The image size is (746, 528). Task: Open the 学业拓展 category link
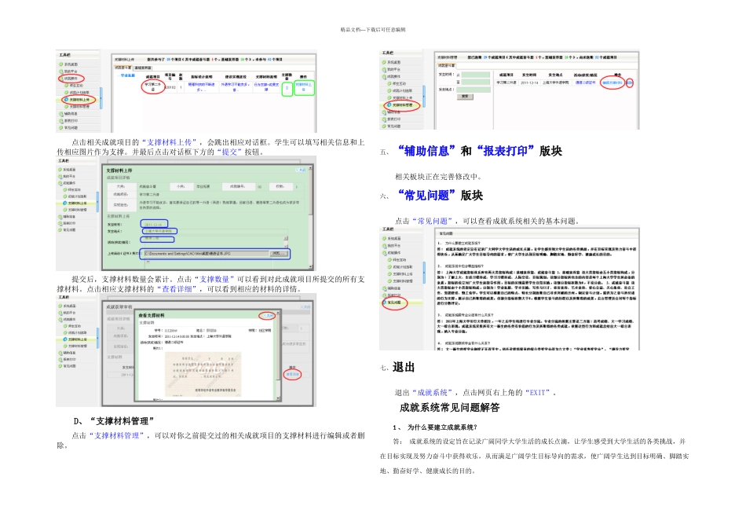pyautogui.click(x=128, y=75)
